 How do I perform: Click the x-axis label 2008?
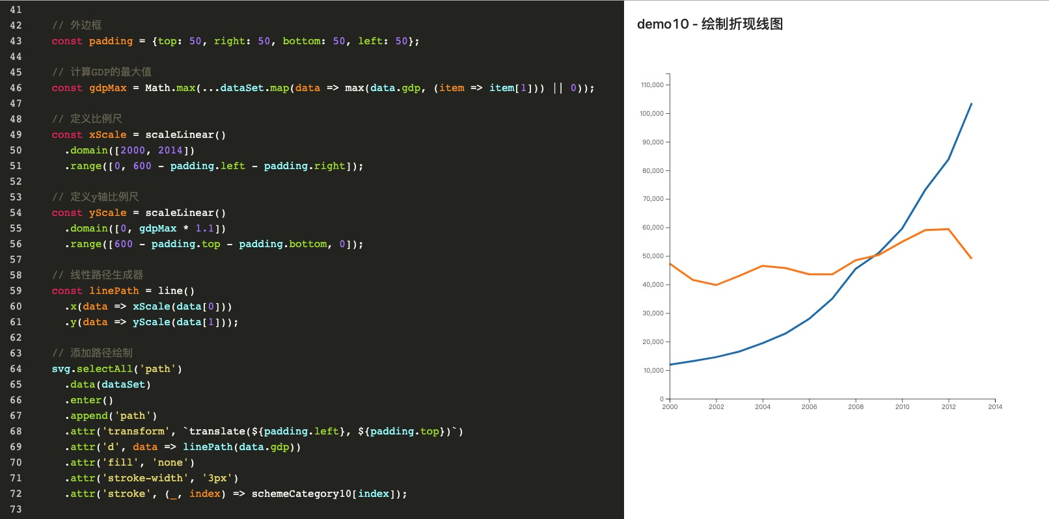click(856, 406)
